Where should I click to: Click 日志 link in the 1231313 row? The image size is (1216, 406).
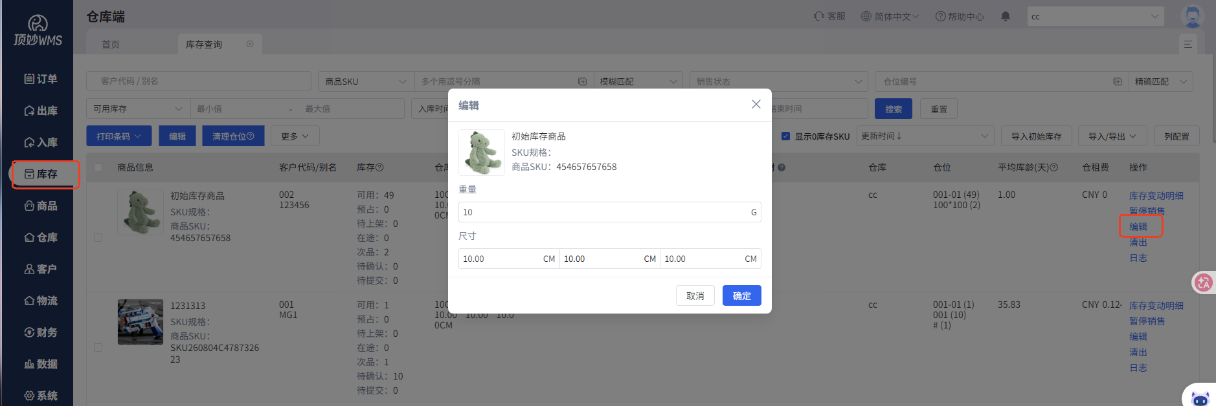[1138, 368]
